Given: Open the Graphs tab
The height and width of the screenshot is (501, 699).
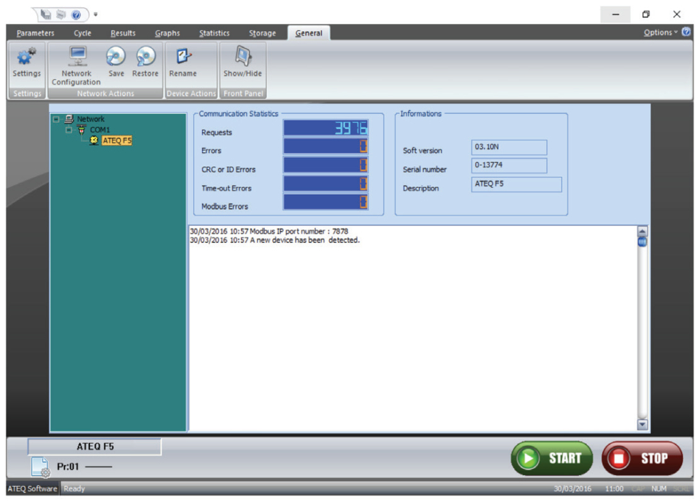Looking at the screenshot, I should 167,33.
